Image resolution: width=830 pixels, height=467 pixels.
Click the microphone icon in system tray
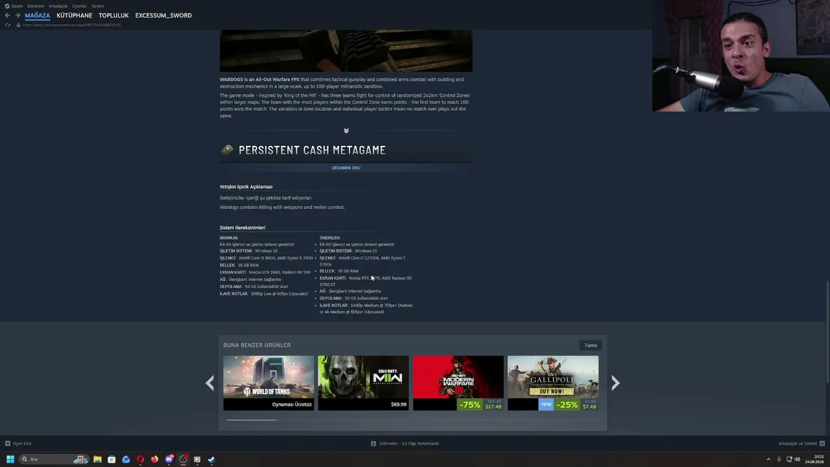click(779, 459)
